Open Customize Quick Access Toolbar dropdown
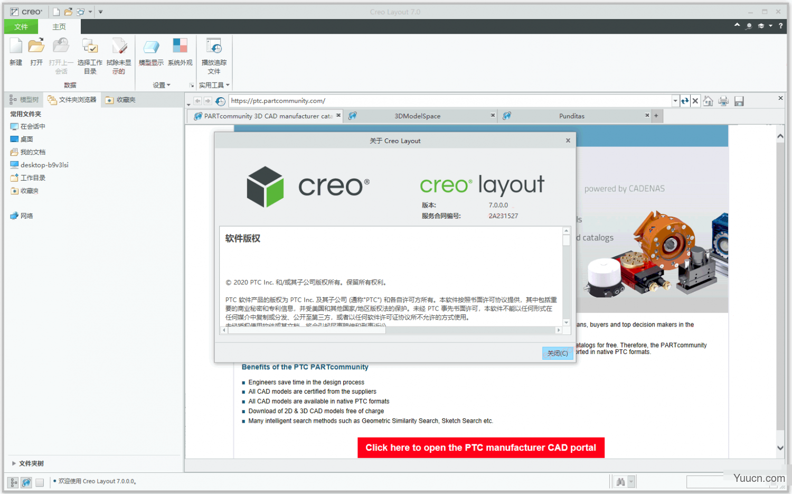Image resolution: width=792 pixels, height=494 pixels. point(100,12)
